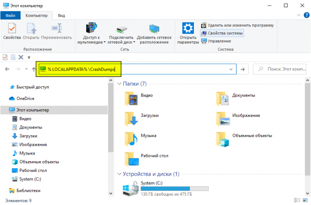Toggle the quick access properties checkmark button
The width and height of the screenshot is (311, 205).
pos(5,57)
